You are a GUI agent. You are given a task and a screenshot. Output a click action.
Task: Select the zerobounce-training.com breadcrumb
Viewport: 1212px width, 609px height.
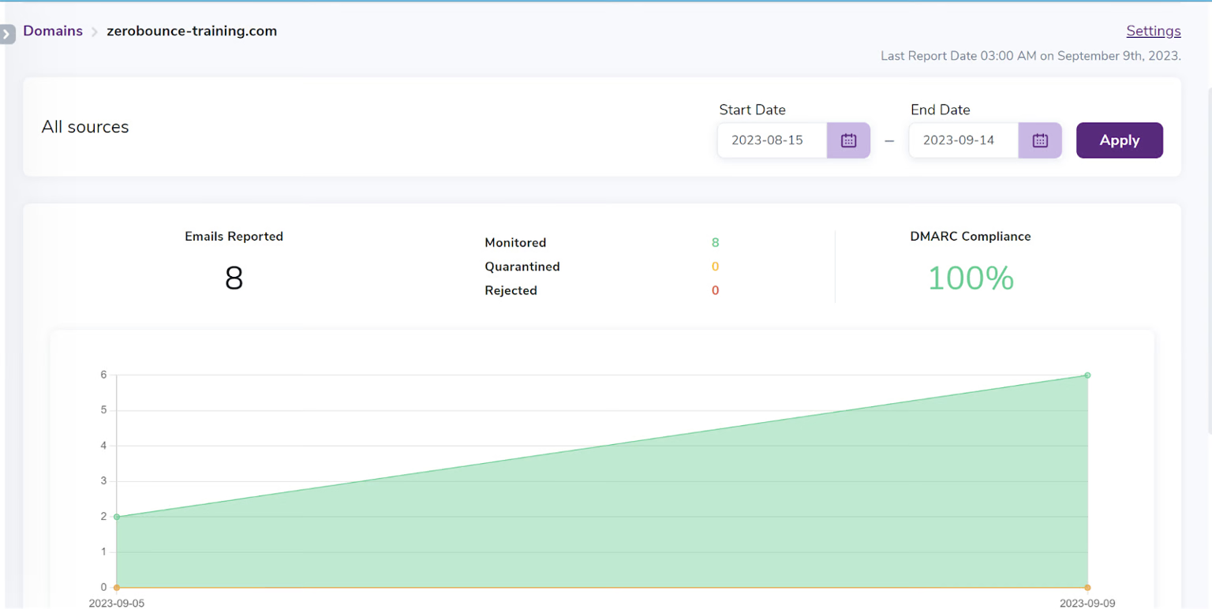click(192, 31)
